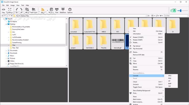This screenshot has width=189, height=105.
Task: Select Music in folder tree
Action: 12,56
